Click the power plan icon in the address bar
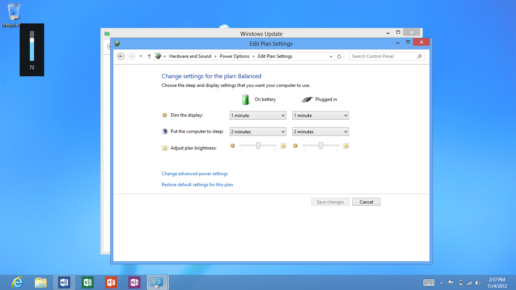 point(158,56)
